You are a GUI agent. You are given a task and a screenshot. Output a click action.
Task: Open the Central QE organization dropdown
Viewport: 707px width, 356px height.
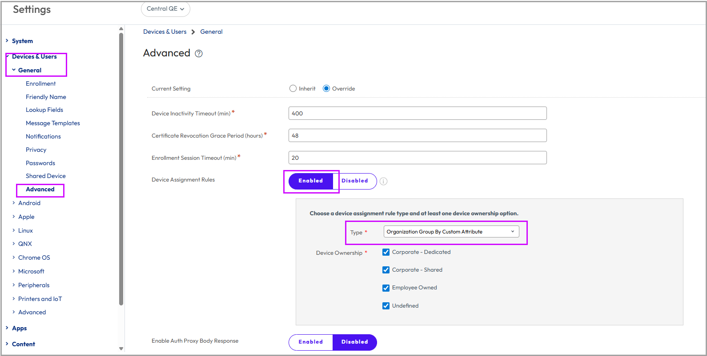(165, 9)
